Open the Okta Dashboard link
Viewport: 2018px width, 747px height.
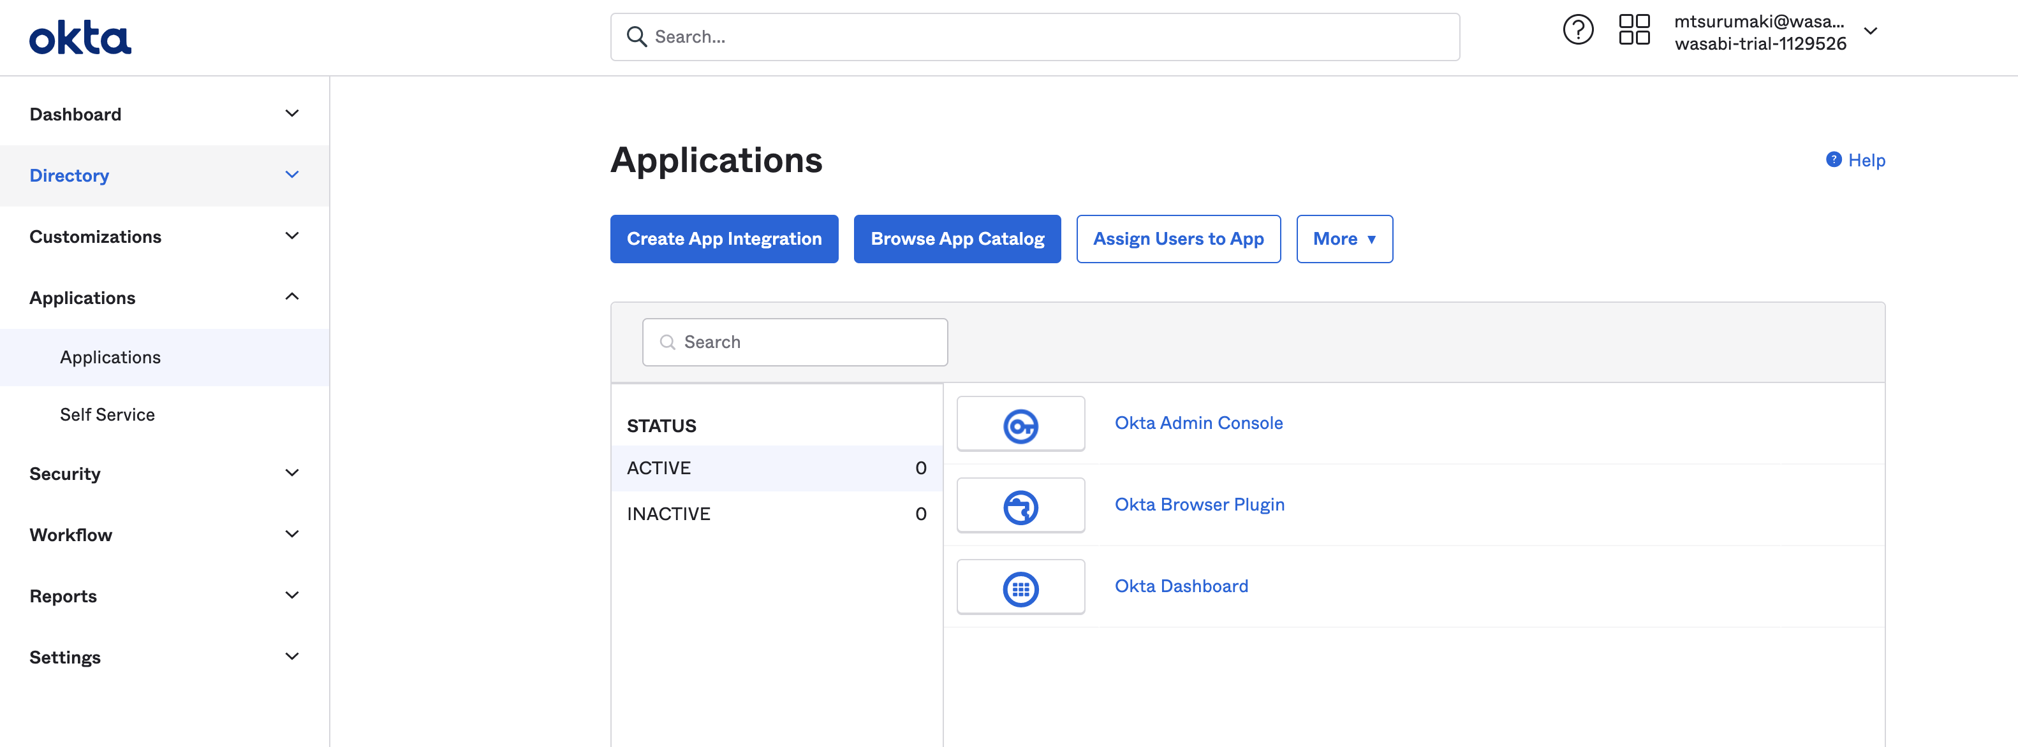(1181, 586)
